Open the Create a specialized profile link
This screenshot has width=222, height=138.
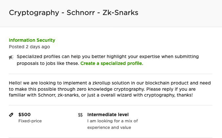click(x=112, y=63)
